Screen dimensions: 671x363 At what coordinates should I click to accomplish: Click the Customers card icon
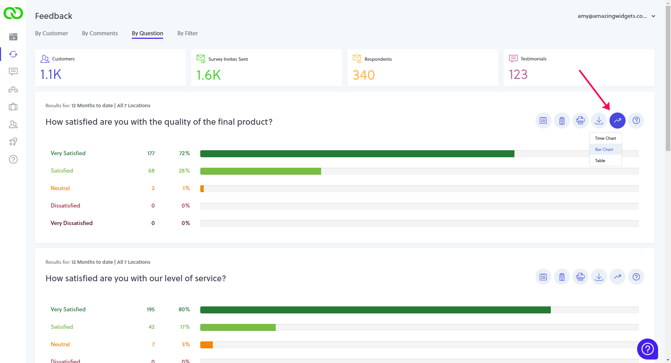point(45,59)
